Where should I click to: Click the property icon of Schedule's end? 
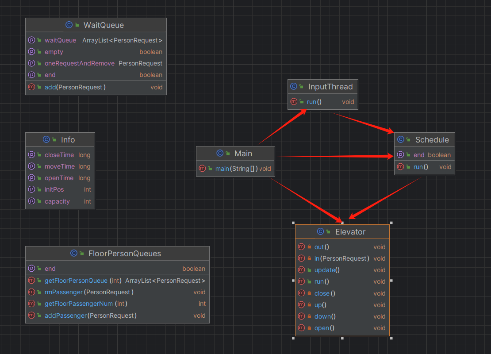pyautogui.click(x=400, y=154)
